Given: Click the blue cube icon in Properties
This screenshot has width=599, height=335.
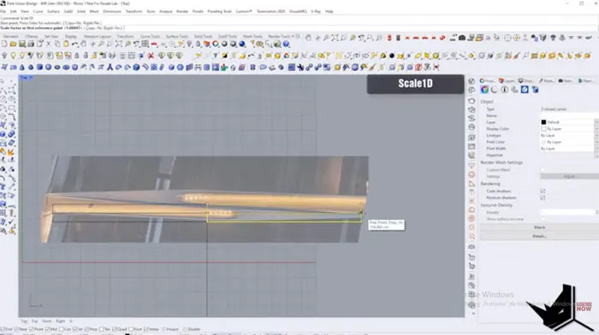Looking at the screenshot, I should [x=535, y=89].
